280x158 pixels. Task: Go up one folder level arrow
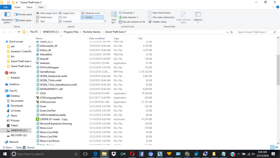[19, 32]
